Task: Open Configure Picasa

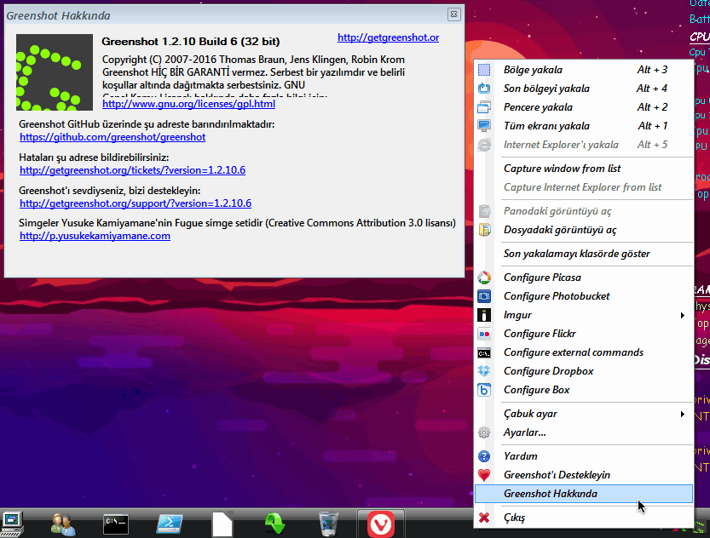Action: tap(584, 278)
